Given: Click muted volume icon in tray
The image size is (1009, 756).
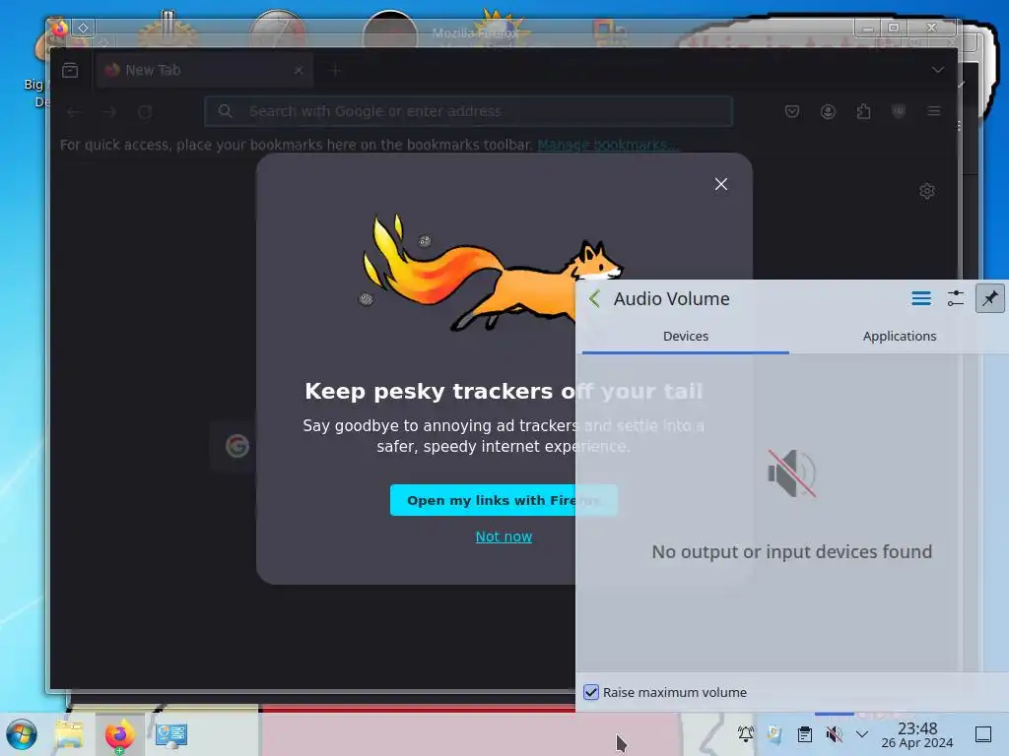Looking at the screenshot, I should pos(834,733).
